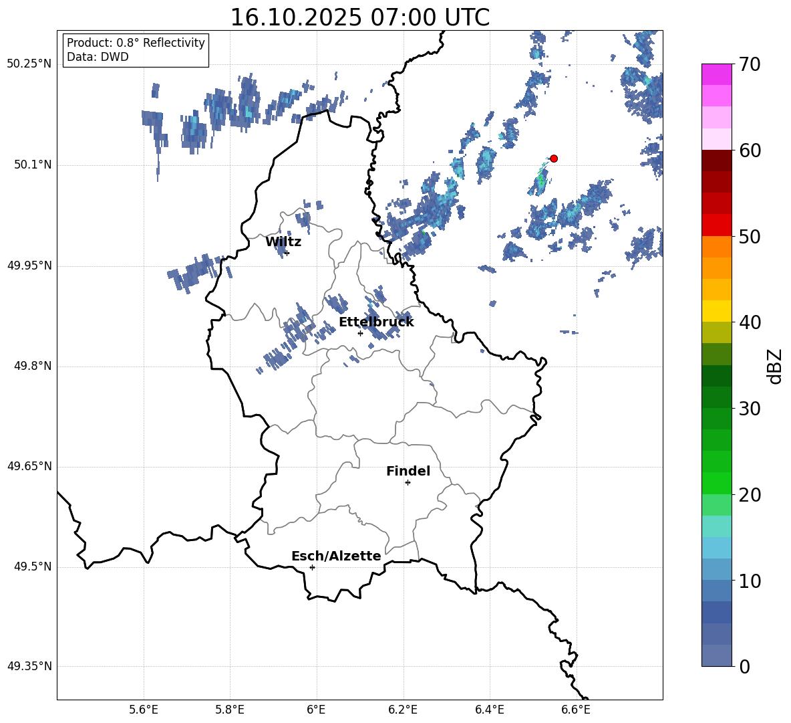Click the Findel city label

(x=408, y=471)
